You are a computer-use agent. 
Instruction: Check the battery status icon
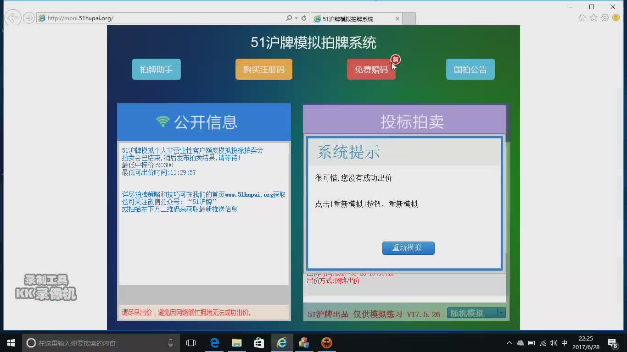click(532, 343)
